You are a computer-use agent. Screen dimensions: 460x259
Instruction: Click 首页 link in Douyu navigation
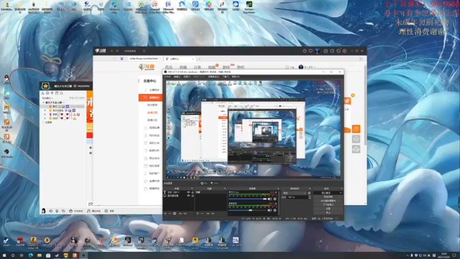point(168,67)
